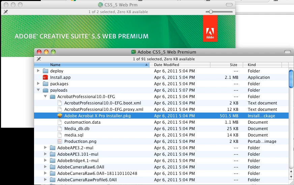
Task: Expand the AdobeCameraRaw6.0All folder
Action: 46,167
